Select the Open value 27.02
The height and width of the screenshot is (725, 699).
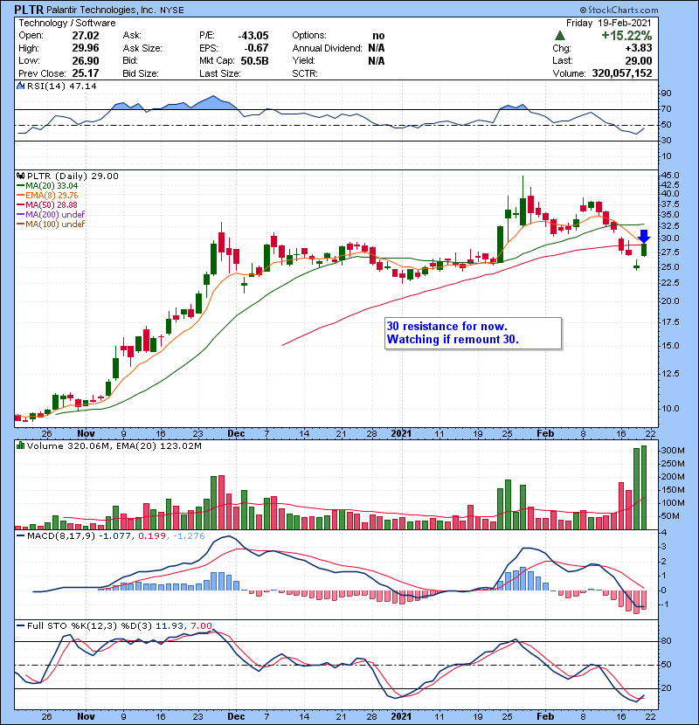(x=86, y=36)
